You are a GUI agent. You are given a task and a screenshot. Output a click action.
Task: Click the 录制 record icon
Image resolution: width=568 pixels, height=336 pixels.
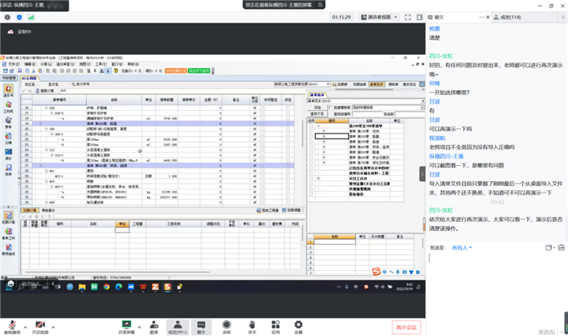click(x=226, y=323)
